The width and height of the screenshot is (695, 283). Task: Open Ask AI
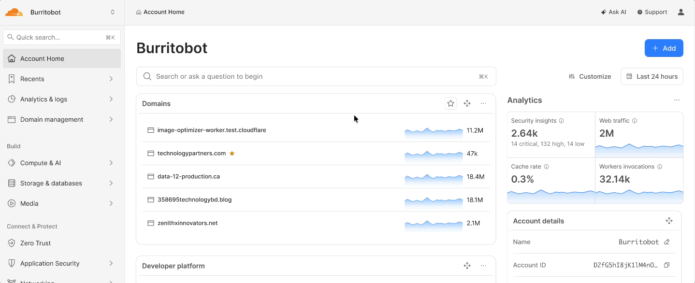[613, 12]
